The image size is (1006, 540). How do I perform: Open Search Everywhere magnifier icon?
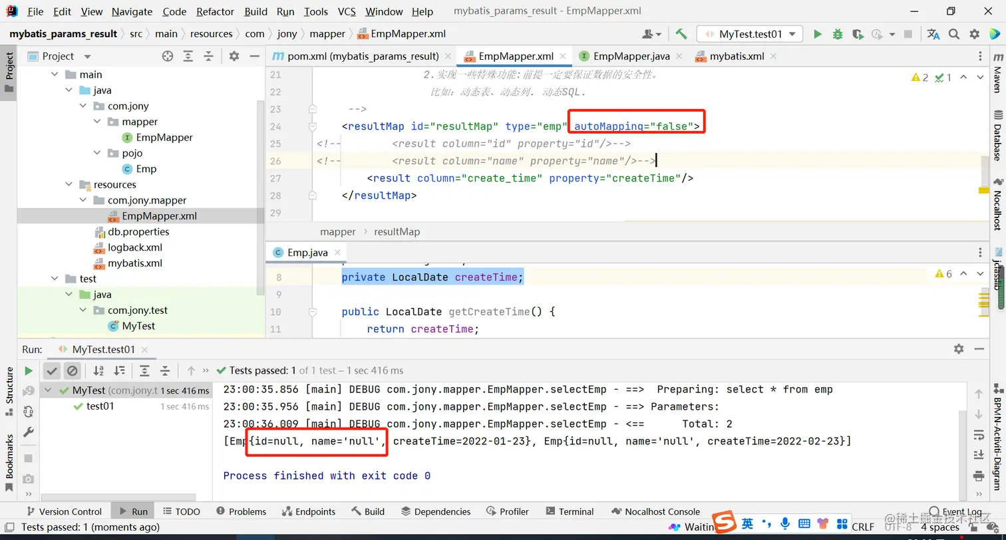[x=954, y=34]
